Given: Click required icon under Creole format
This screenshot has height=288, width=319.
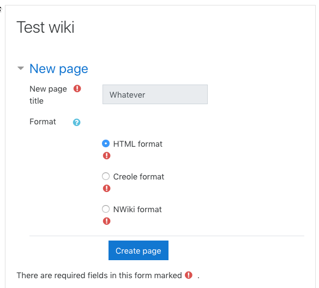Looking at the screenshot, I should click(x=106, y=188).
